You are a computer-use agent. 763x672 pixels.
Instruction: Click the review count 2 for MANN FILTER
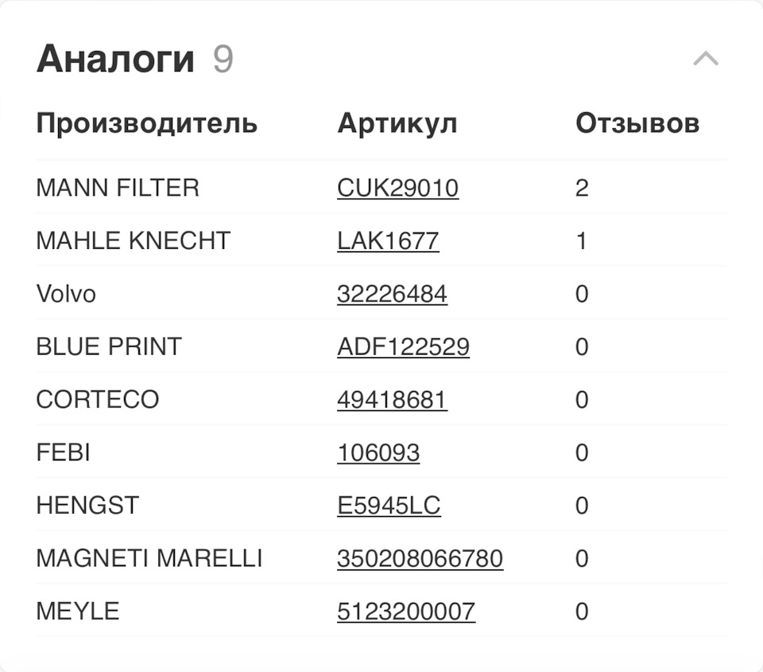(x=582, y=188)
